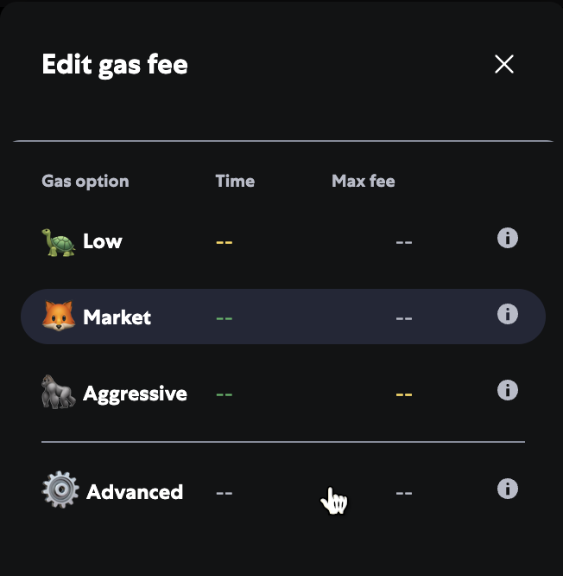The image size is (563, 576).
Task: Close the Edit gas fee dialog
Action: tap(504, 64)
